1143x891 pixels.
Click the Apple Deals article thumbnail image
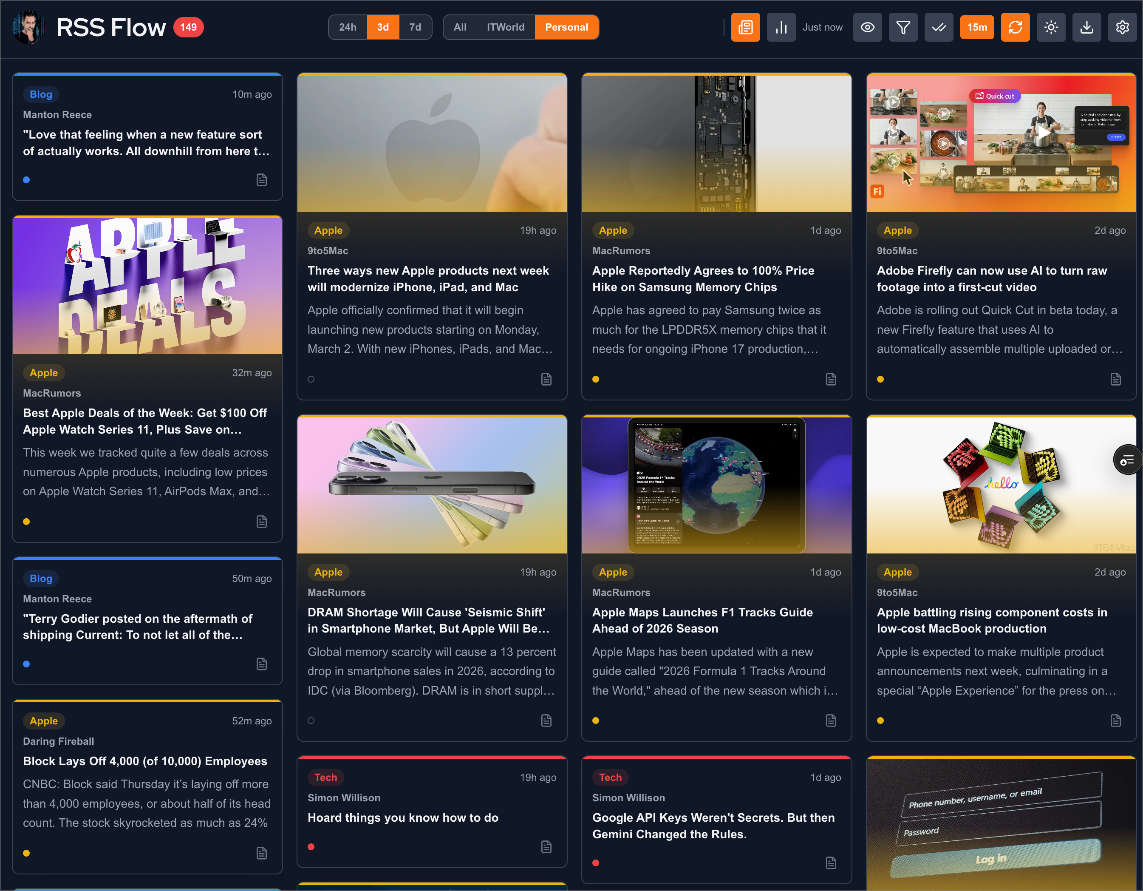point(147,285)
